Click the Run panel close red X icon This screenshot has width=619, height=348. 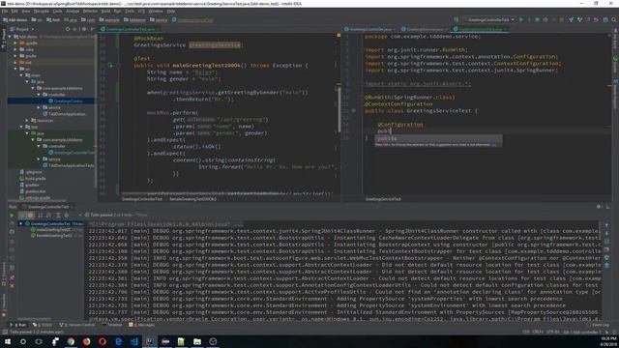click(x=12, y=285)
